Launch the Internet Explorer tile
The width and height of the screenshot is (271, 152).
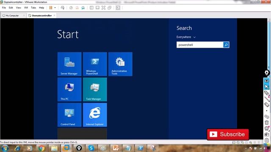tap(95, 115)
